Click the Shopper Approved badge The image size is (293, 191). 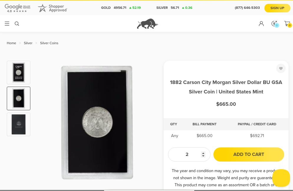click(52, 8)
